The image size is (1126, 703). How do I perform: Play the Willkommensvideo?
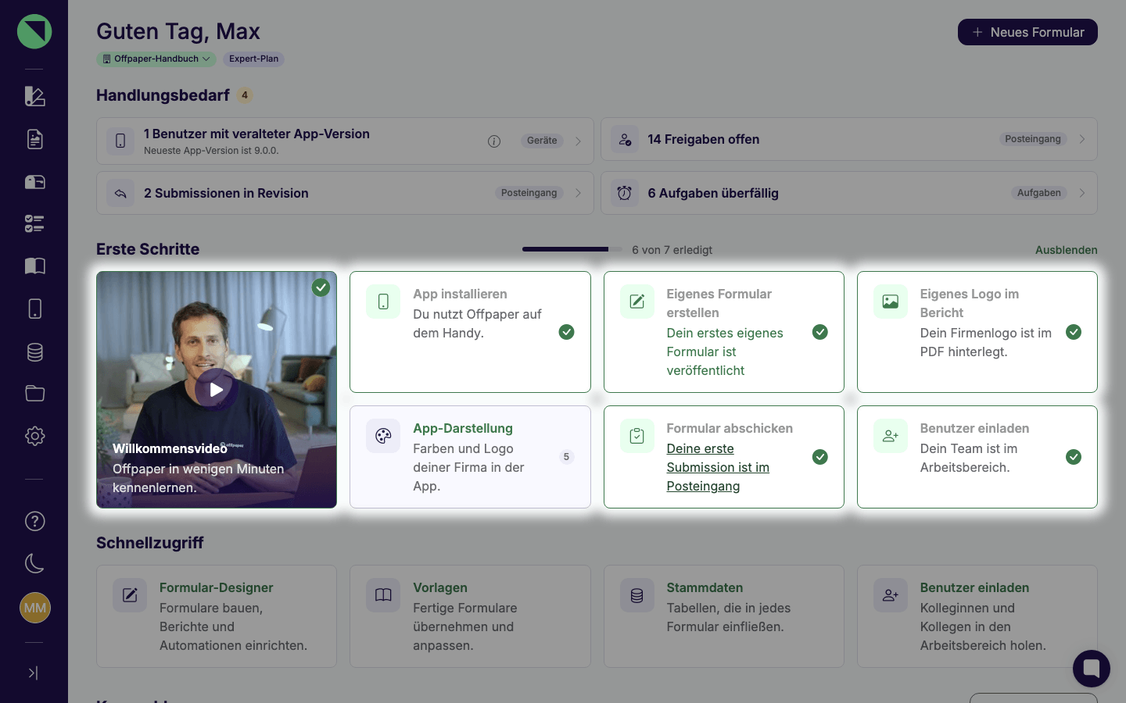tap(217, 389)
